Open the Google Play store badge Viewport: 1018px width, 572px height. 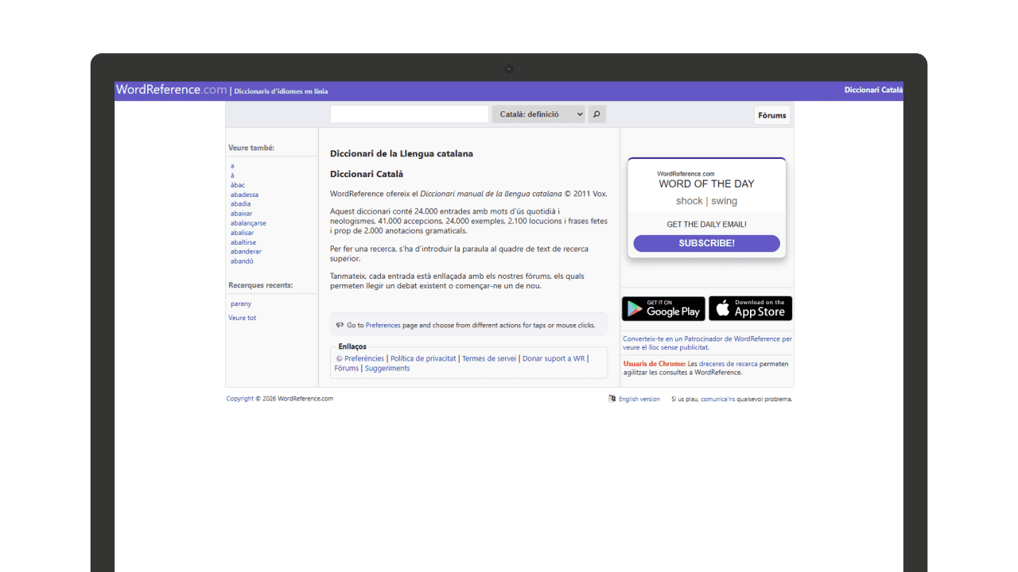663,308
